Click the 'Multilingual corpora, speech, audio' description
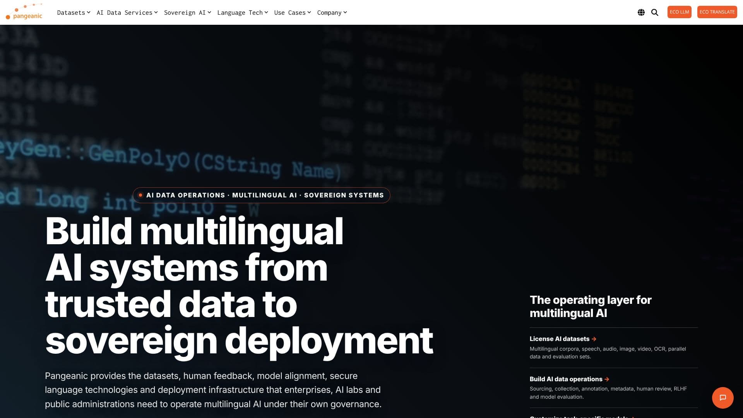Viewport: 743px width, 418px height. coord(608,353)
